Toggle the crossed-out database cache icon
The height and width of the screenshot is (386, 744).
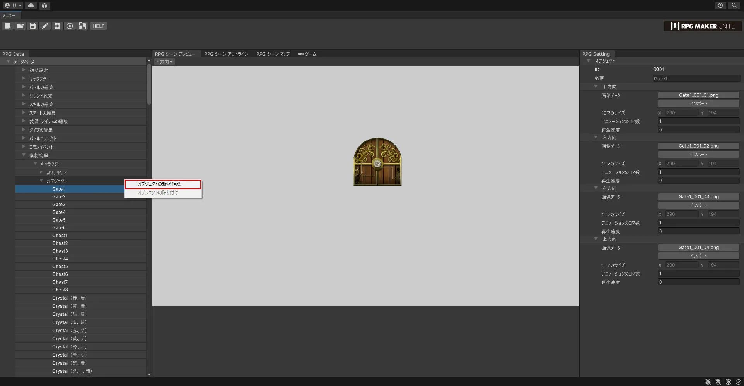click(718, 382)
